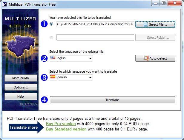Select the folder radio button
The width and height of the screenshot is (184, 140).
point(51,38)
